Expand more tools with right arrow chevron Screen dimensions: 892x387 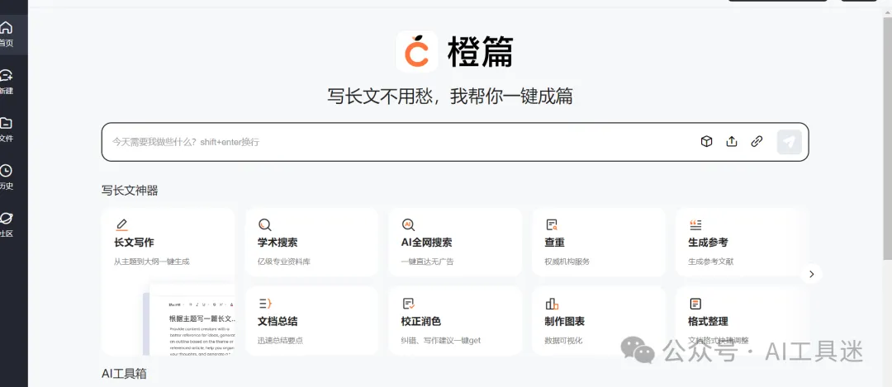coord(811,274)
